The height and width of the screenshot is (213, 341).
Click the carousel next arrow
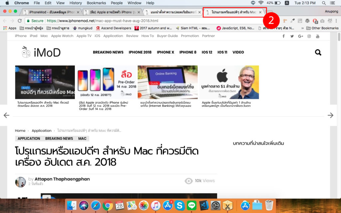(x=331, y=115)
